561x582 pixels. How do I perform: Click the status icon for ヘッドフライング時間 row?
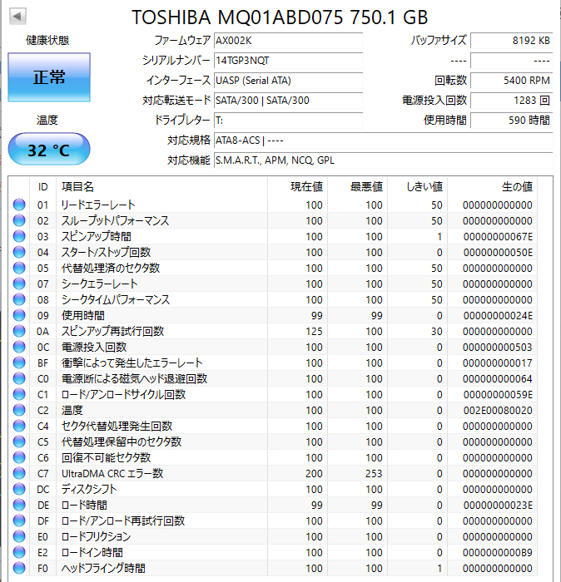pyautogui.click(x=19, y=568)
